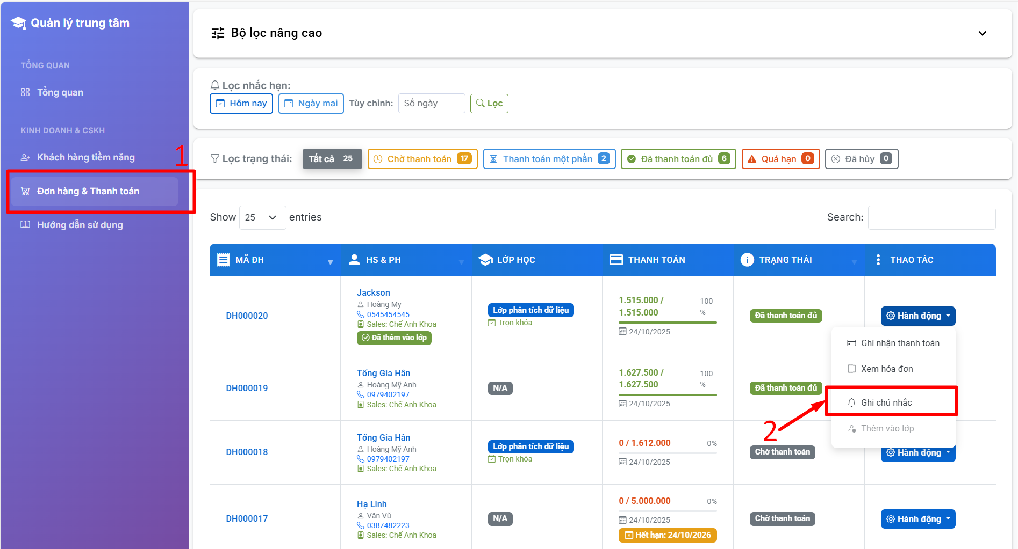
Task: Click the book icon for Hướng dẫn sử dụng
Action: coord(25,225)
